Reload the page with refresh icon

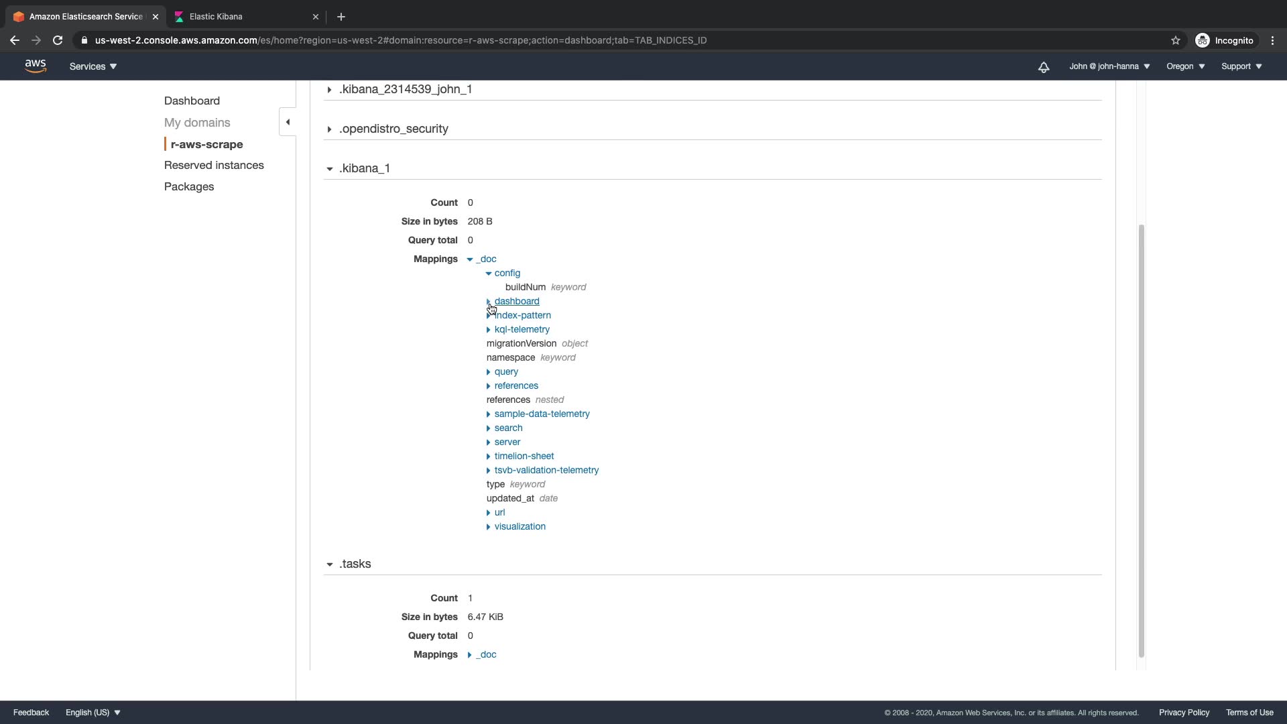click(x=58, y=40)
